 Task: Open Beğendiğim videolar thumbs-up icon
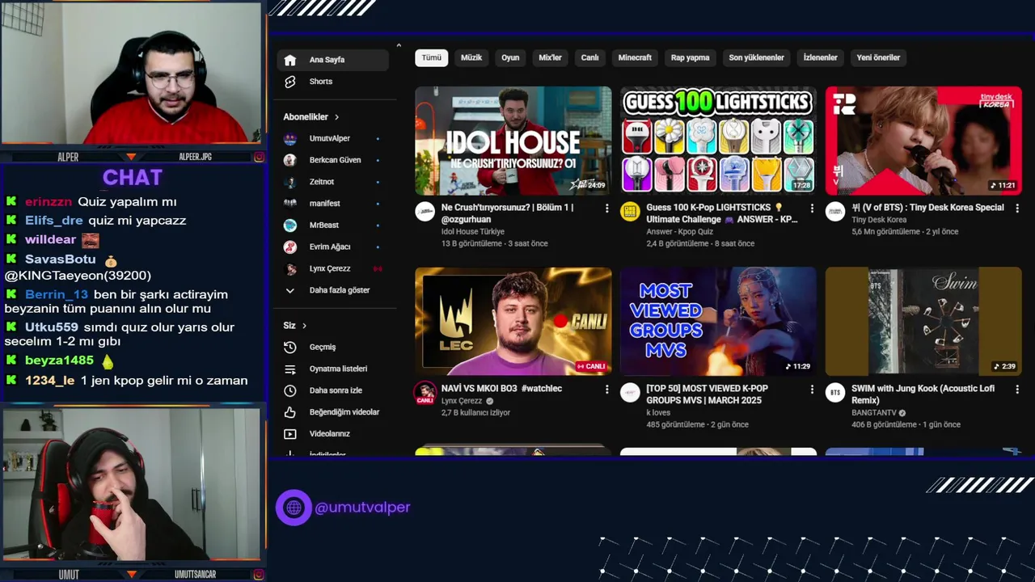point(290,412)
